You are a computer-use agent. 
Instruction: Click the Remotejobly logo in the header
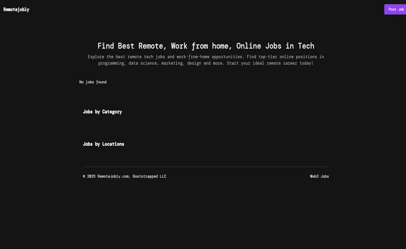pos(16,9)
